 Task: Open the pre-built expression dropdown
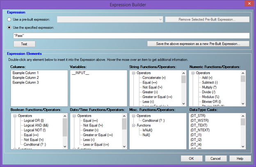coord(160,19)
